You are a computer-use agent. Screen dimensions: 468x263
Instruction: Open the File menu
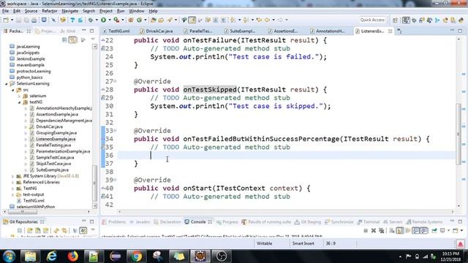(x=5, y=11)
